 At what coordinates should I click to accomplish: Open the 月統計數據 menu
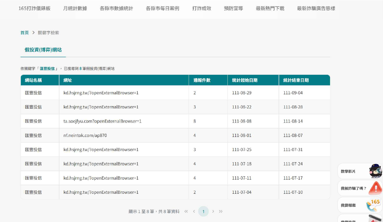(75, 8)
